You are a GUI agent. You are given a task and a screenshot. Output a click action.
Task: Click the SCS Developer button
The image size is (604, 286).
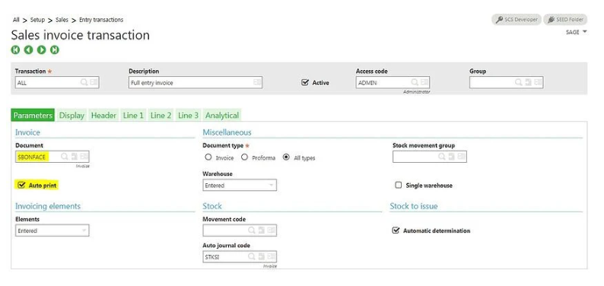(x=517, y=20)
